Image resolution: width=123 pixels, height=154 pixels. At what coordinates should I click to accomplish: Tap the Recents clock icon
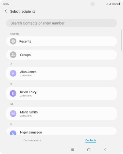point(13,41)
